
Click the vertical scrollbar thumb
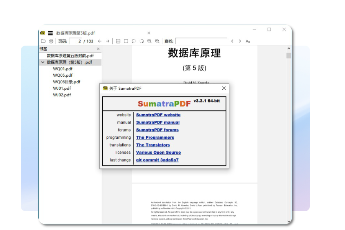289,56
